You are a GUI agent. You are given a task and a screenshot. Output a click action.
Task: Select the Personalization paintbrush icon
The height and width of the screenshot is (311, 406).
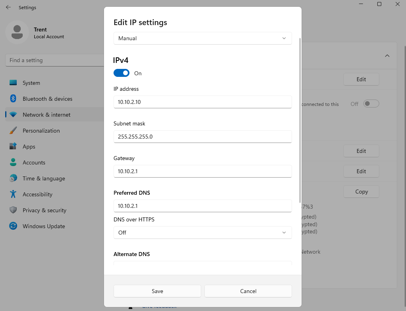pos(13,131)
